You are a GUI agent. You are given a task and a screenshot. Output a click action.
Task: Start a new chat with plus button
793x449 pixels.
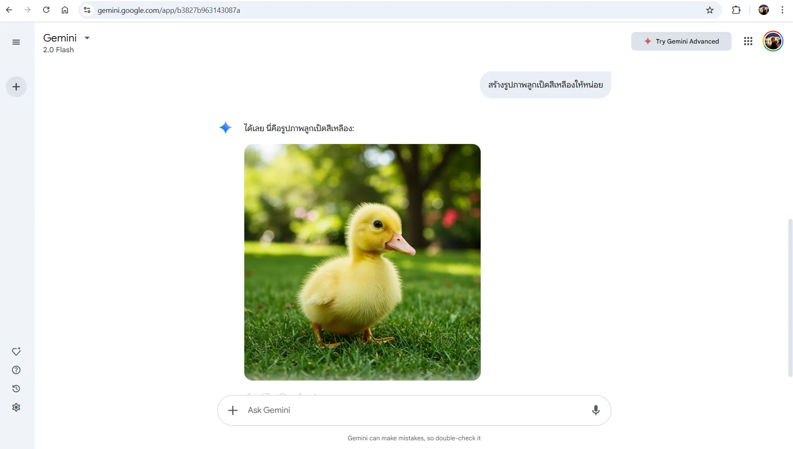click(16, 87)
